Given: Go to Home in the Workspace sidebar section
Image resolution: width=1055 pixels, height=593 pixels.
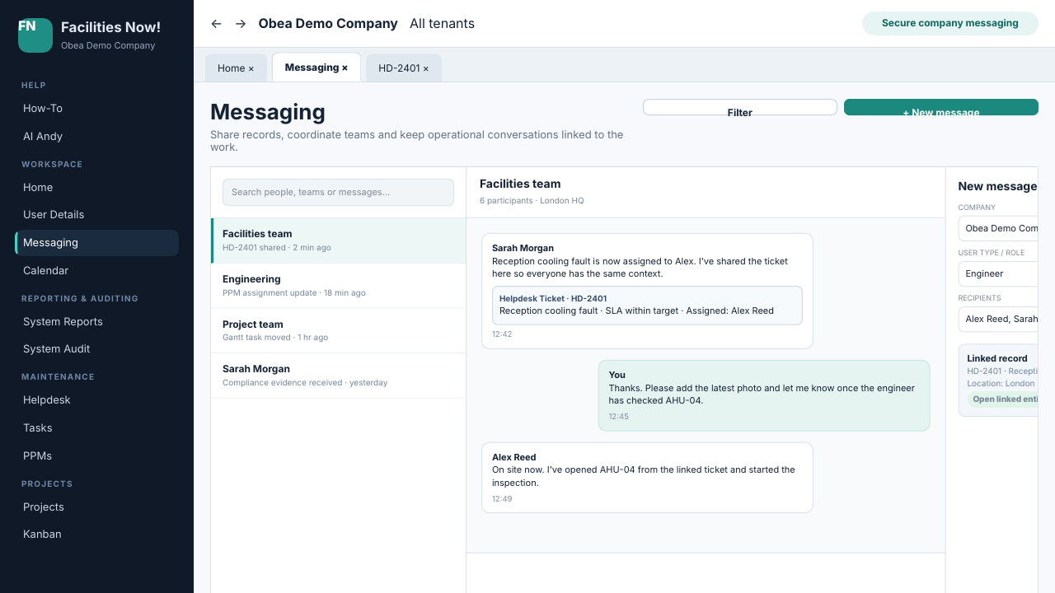Looking at the screenshot, I should pos(96,187).
